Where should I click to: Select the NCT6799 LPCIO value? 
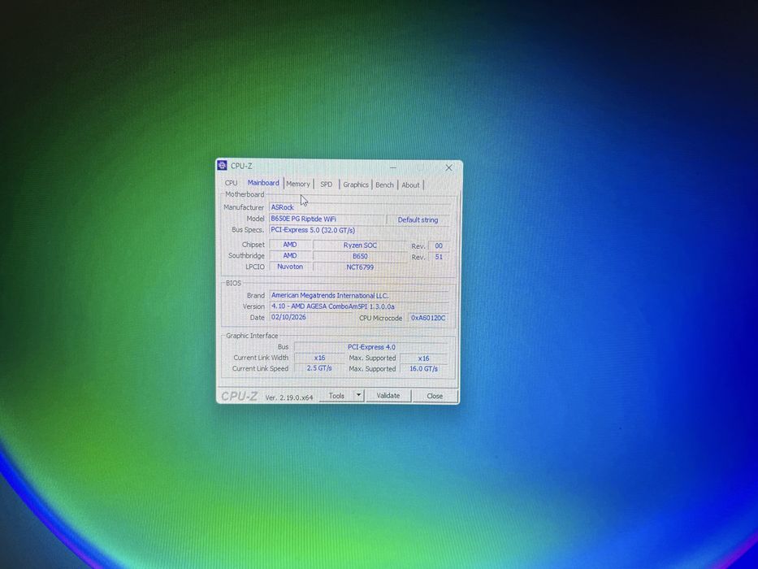360,267
